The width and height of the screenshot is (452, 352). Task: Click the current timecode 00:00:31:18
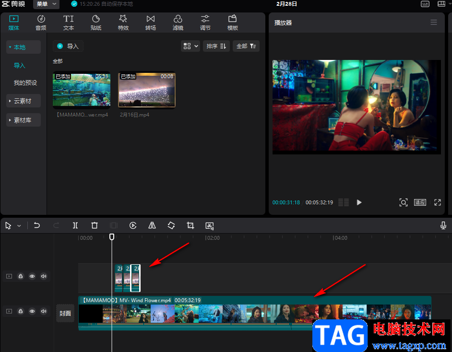click(286, 202)
